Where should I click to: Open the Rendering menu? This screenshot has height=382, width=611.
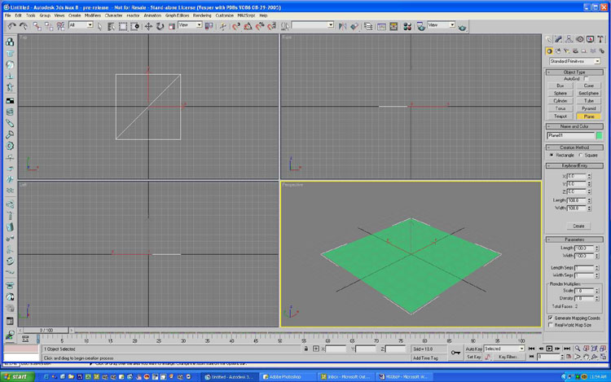pyautogui.click(x=202, y=15)
